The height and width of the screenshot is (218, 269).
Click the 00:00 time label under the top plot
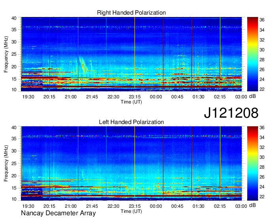coord(156,97)
